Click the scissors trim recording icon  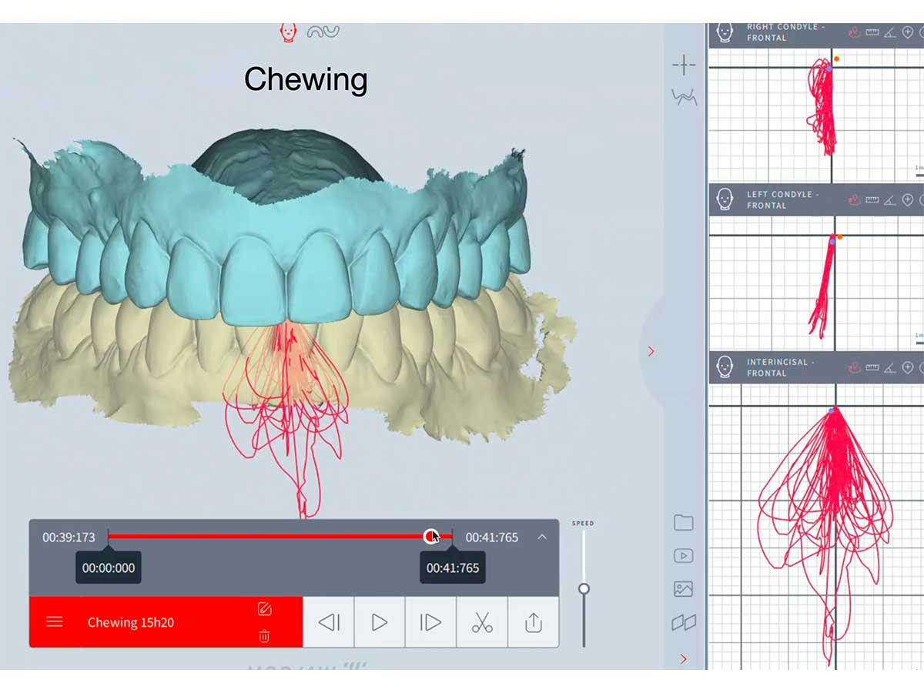click(482, 622)
